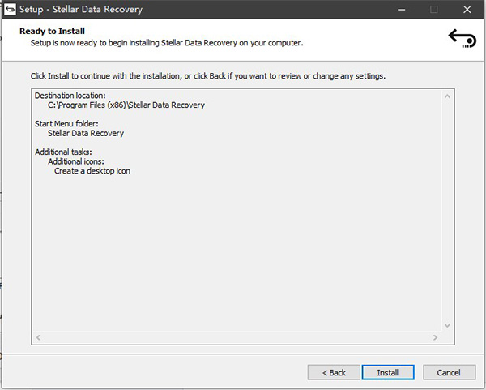The image size is (486, 390).
Task: Click the "Setup - Stellar Data Recovery" title text
Action: [80, 10]
